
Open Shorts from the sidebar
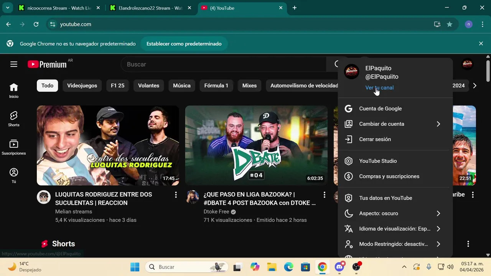click(x=14, y=119)
